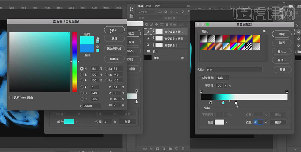
Task: Click the 颜色 swatch in Gradient Editor
Action: 220,122
